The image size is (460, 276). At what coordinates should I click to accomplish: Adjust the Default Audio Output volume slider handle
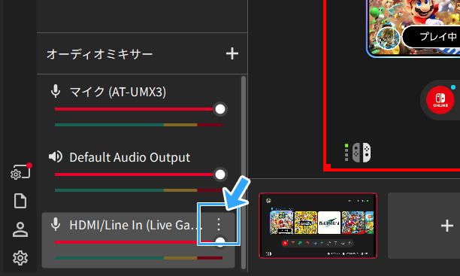pos(220,174)
